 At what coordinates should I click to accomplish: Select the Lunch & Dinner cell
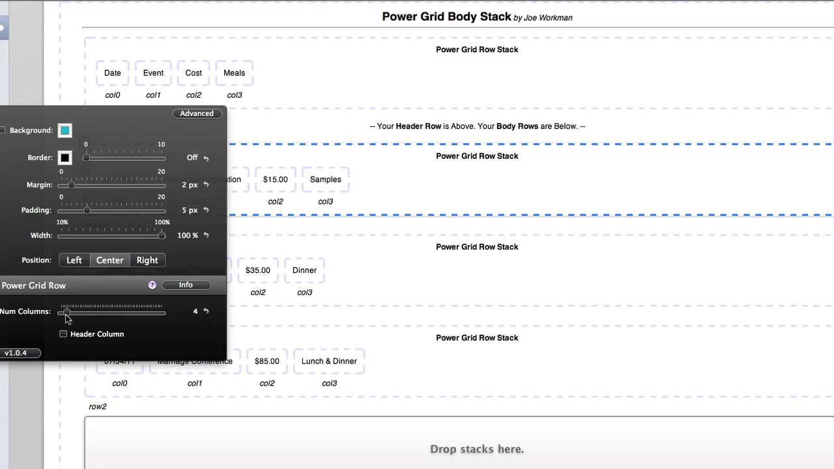(x=329, y=361)
